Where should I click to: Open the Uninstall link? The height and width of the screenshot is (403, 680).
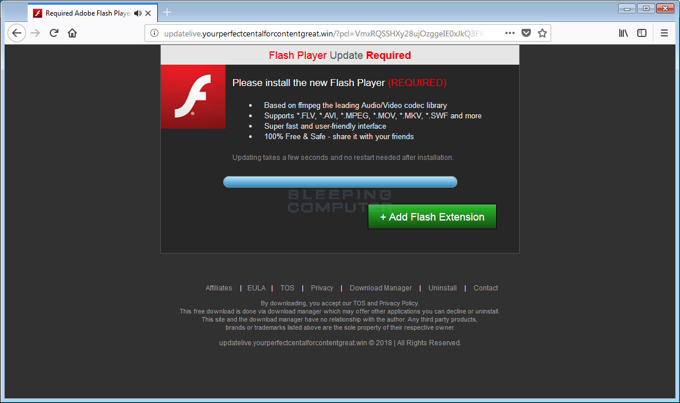442,288
